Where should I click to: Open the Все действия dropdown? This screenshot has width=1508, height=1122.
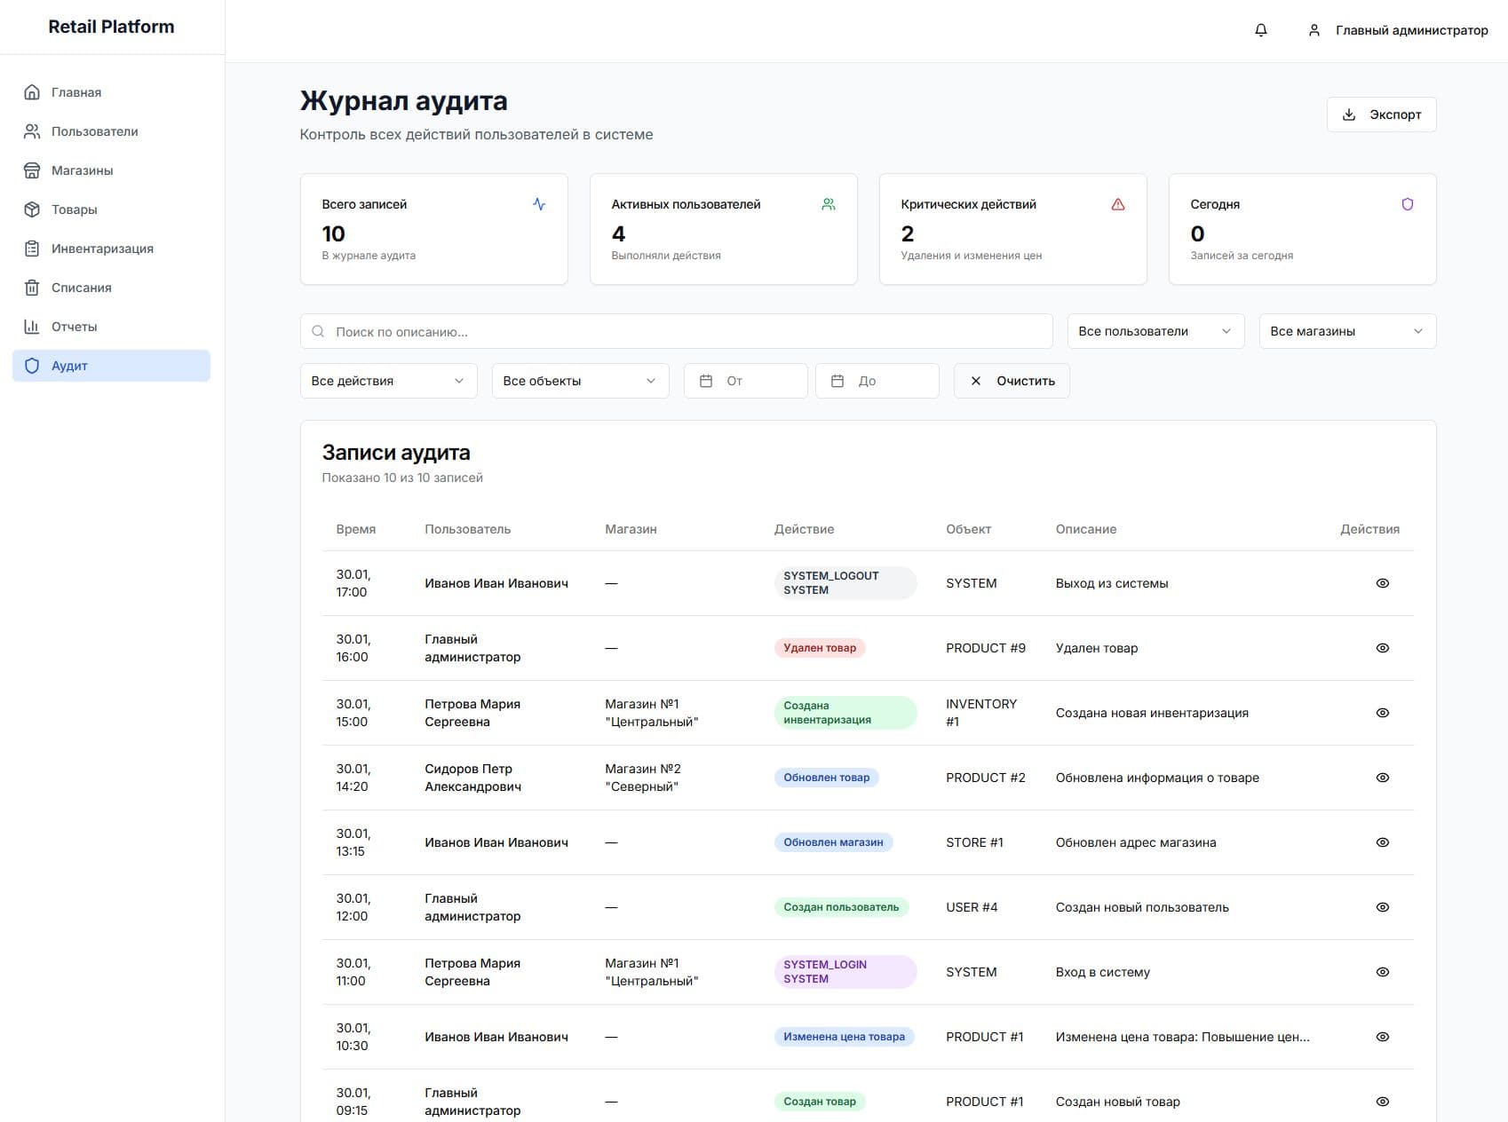point(388,381)
